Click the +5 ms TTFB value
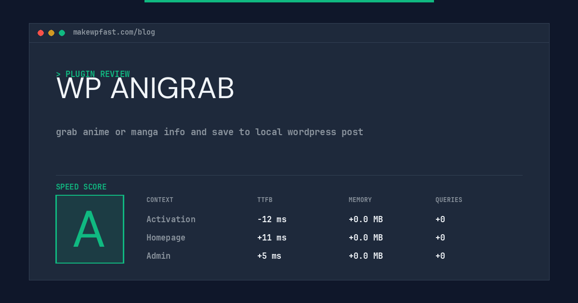This screenshot has height=303, width=578. tap(269, 256)
